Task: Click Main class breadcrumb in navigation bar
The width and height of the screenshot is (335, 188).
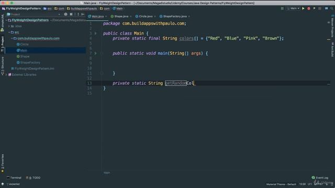Action: 118,8
